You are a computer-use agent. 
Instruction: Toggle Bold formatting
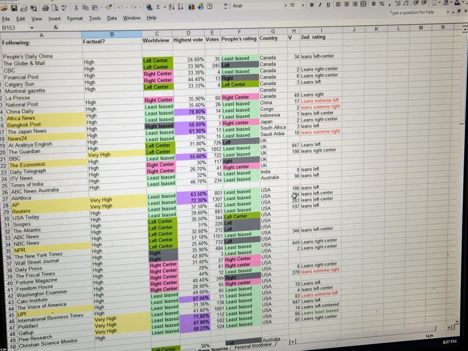tap(312, 5)
